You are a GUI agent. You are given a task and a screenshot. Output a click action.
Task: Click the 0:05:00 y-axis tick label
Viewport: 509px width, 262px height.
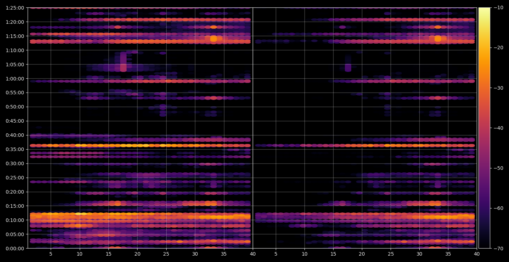pos(15,234)
